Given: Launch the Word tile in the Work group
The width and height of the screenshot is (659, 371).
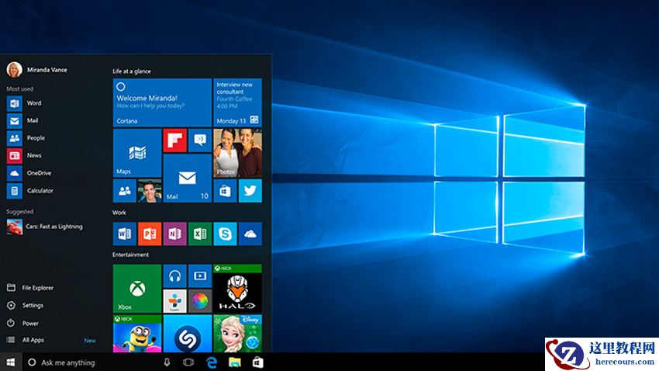Looking at the screenshot, I should [x=124, y=234].
